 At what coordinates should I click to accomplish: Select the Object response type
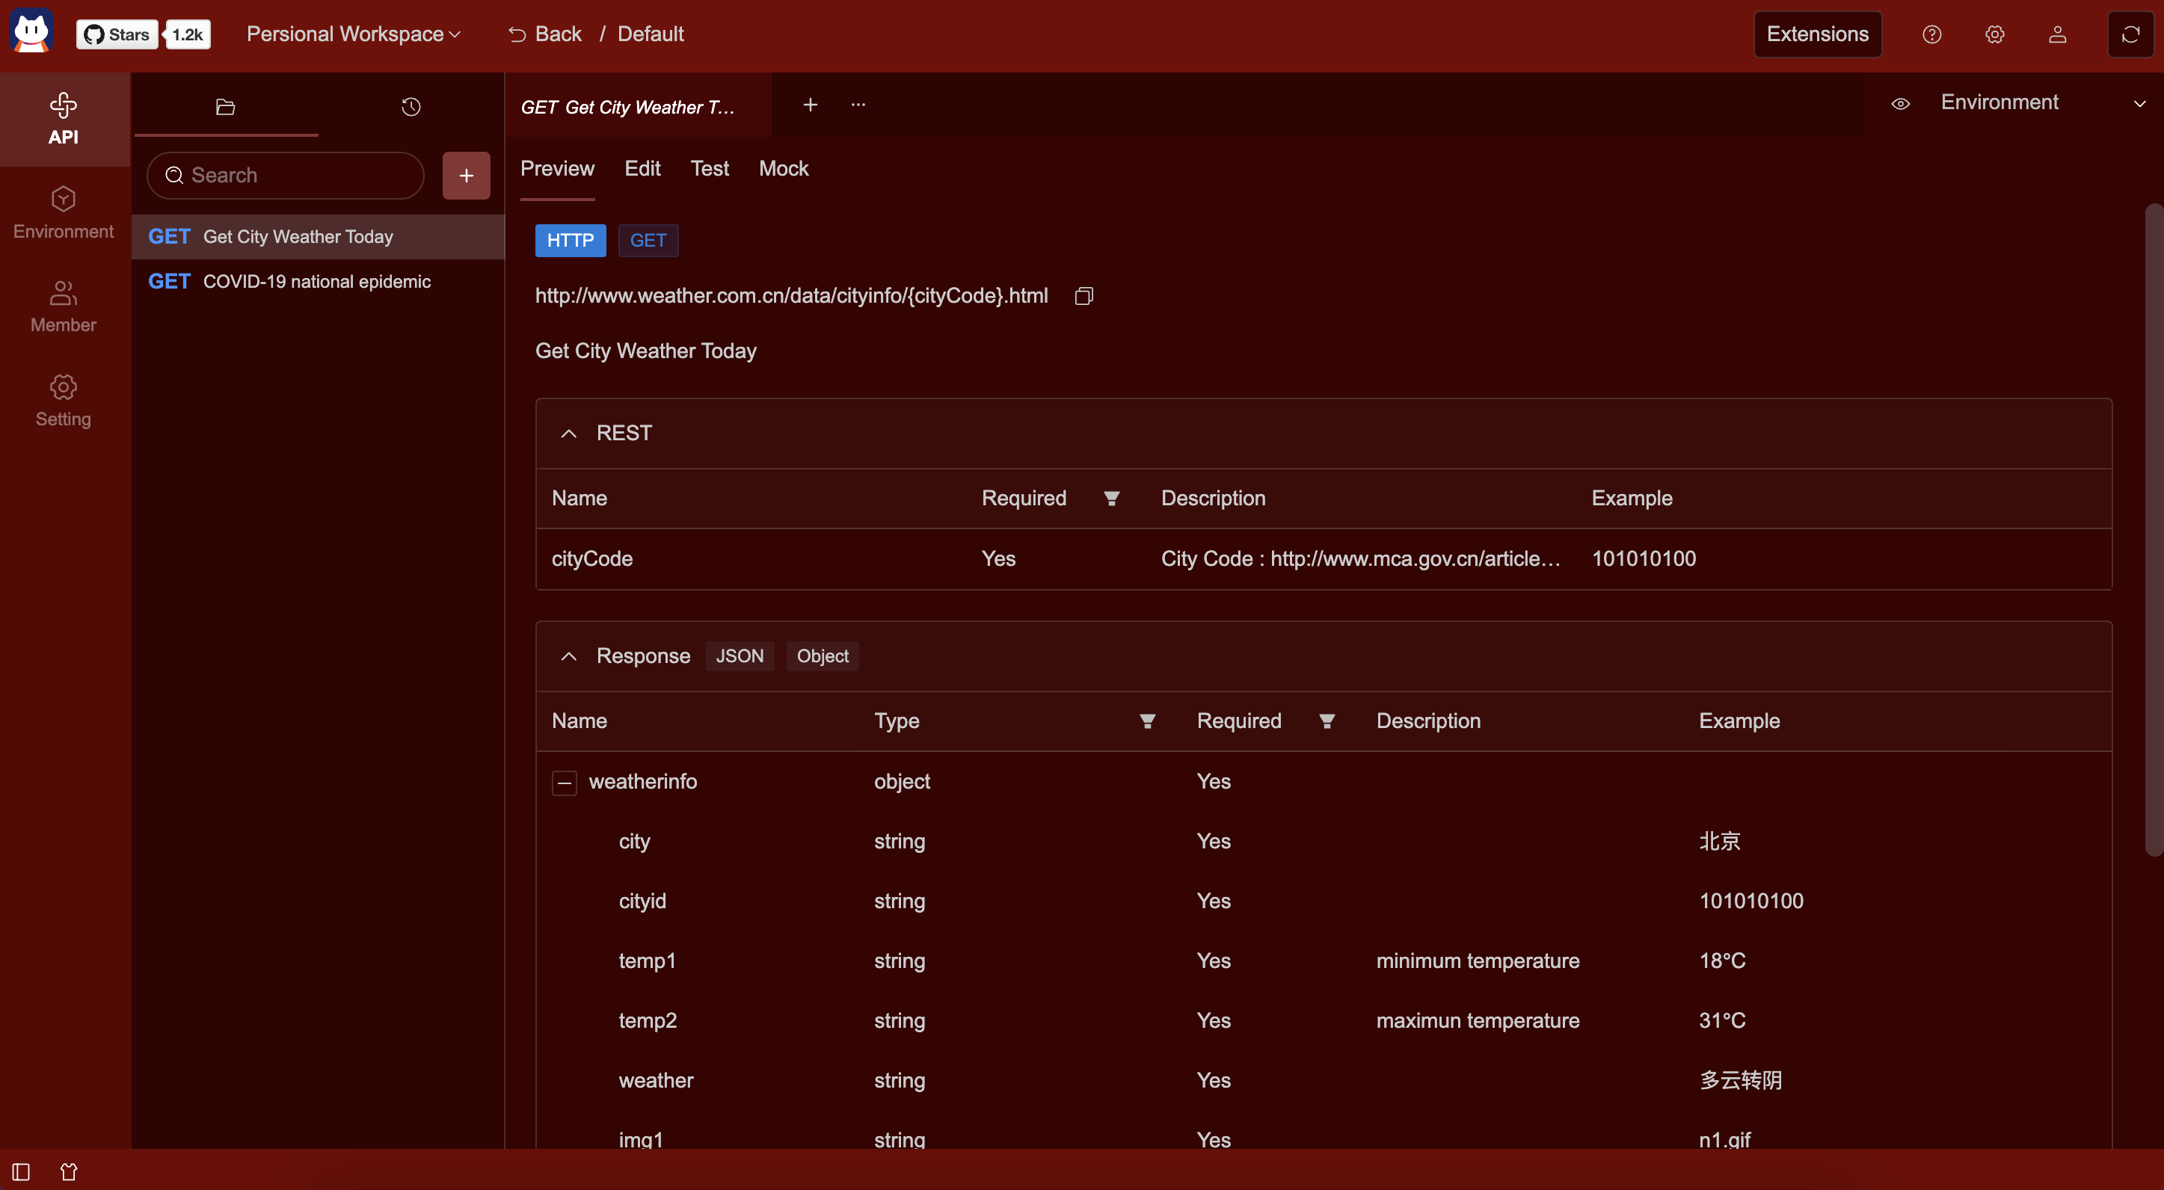[x=823, y=656]
